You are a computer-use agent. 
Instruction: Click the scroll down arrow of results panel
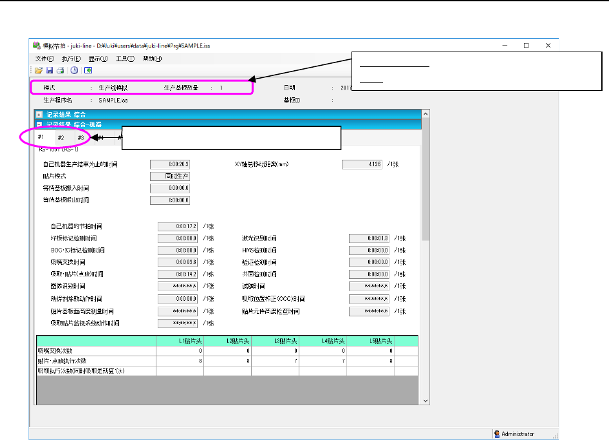[426, 401]
